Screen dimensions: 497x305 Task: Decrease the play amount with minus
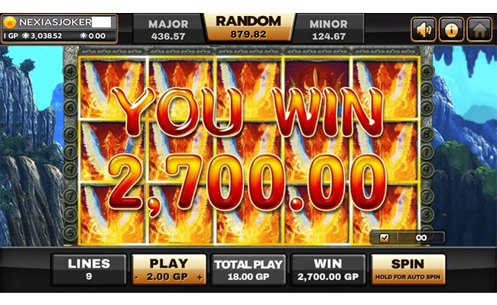(136, 278)
